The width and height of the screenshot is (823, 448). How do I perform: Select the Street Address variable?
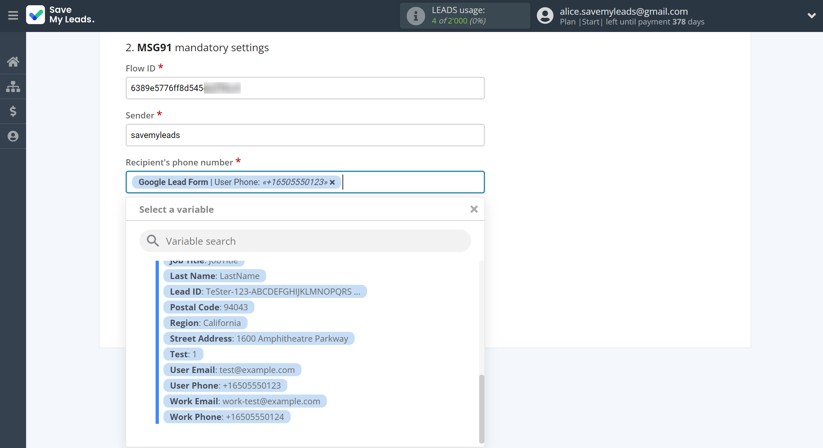point(259,338)
